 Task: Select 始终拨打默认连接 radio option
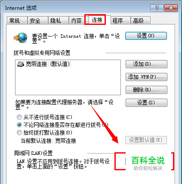tap(19, 133)
